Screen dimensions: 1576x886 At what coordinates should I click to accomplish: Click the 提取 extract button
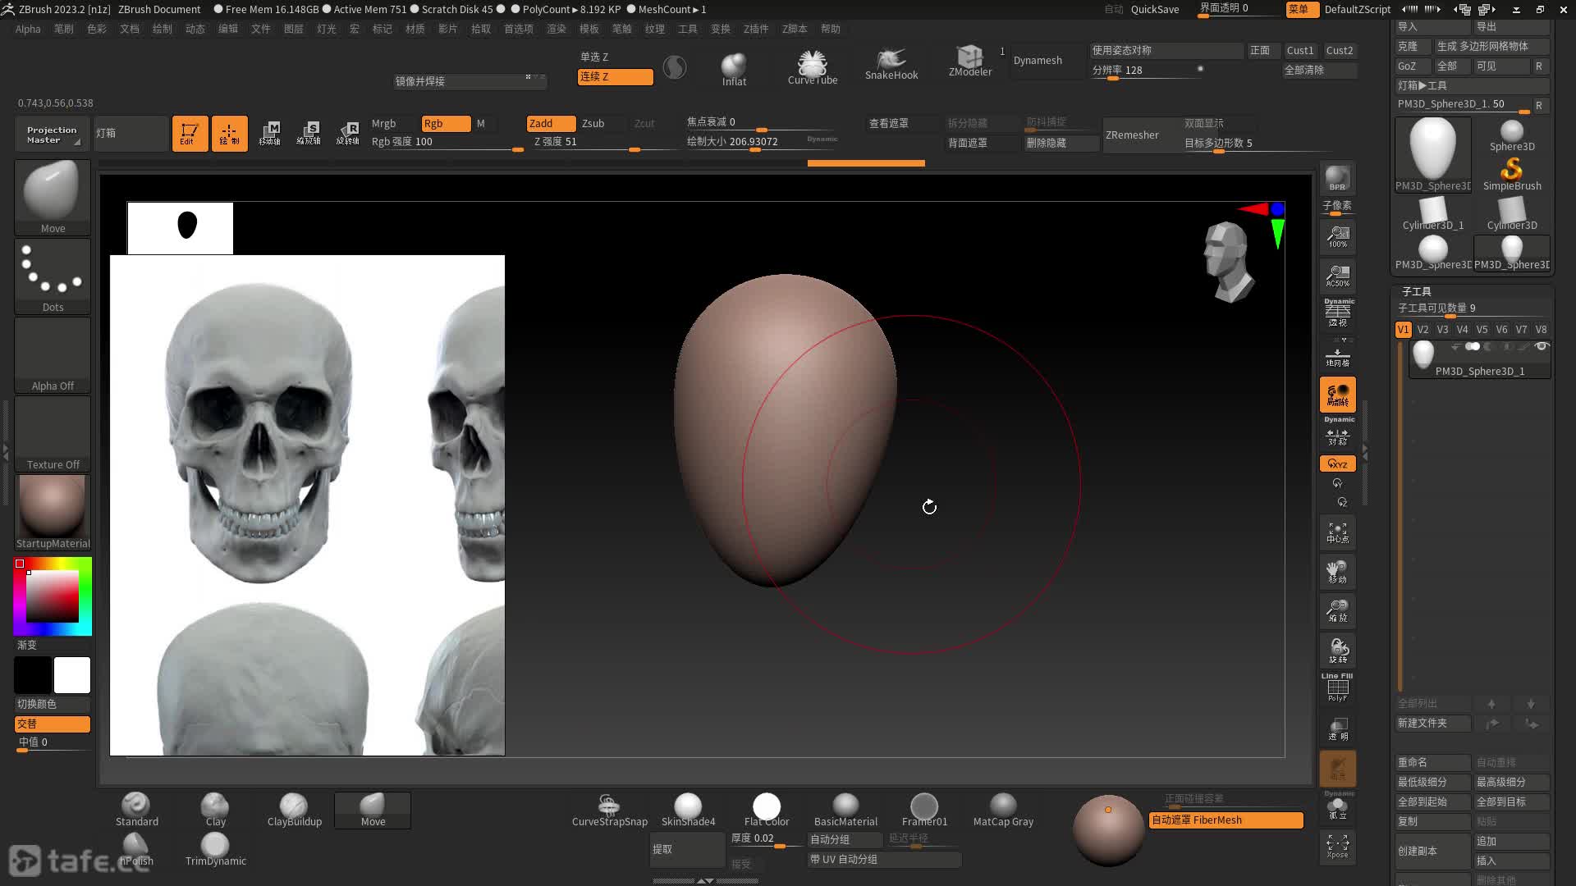tap(686, 850)
